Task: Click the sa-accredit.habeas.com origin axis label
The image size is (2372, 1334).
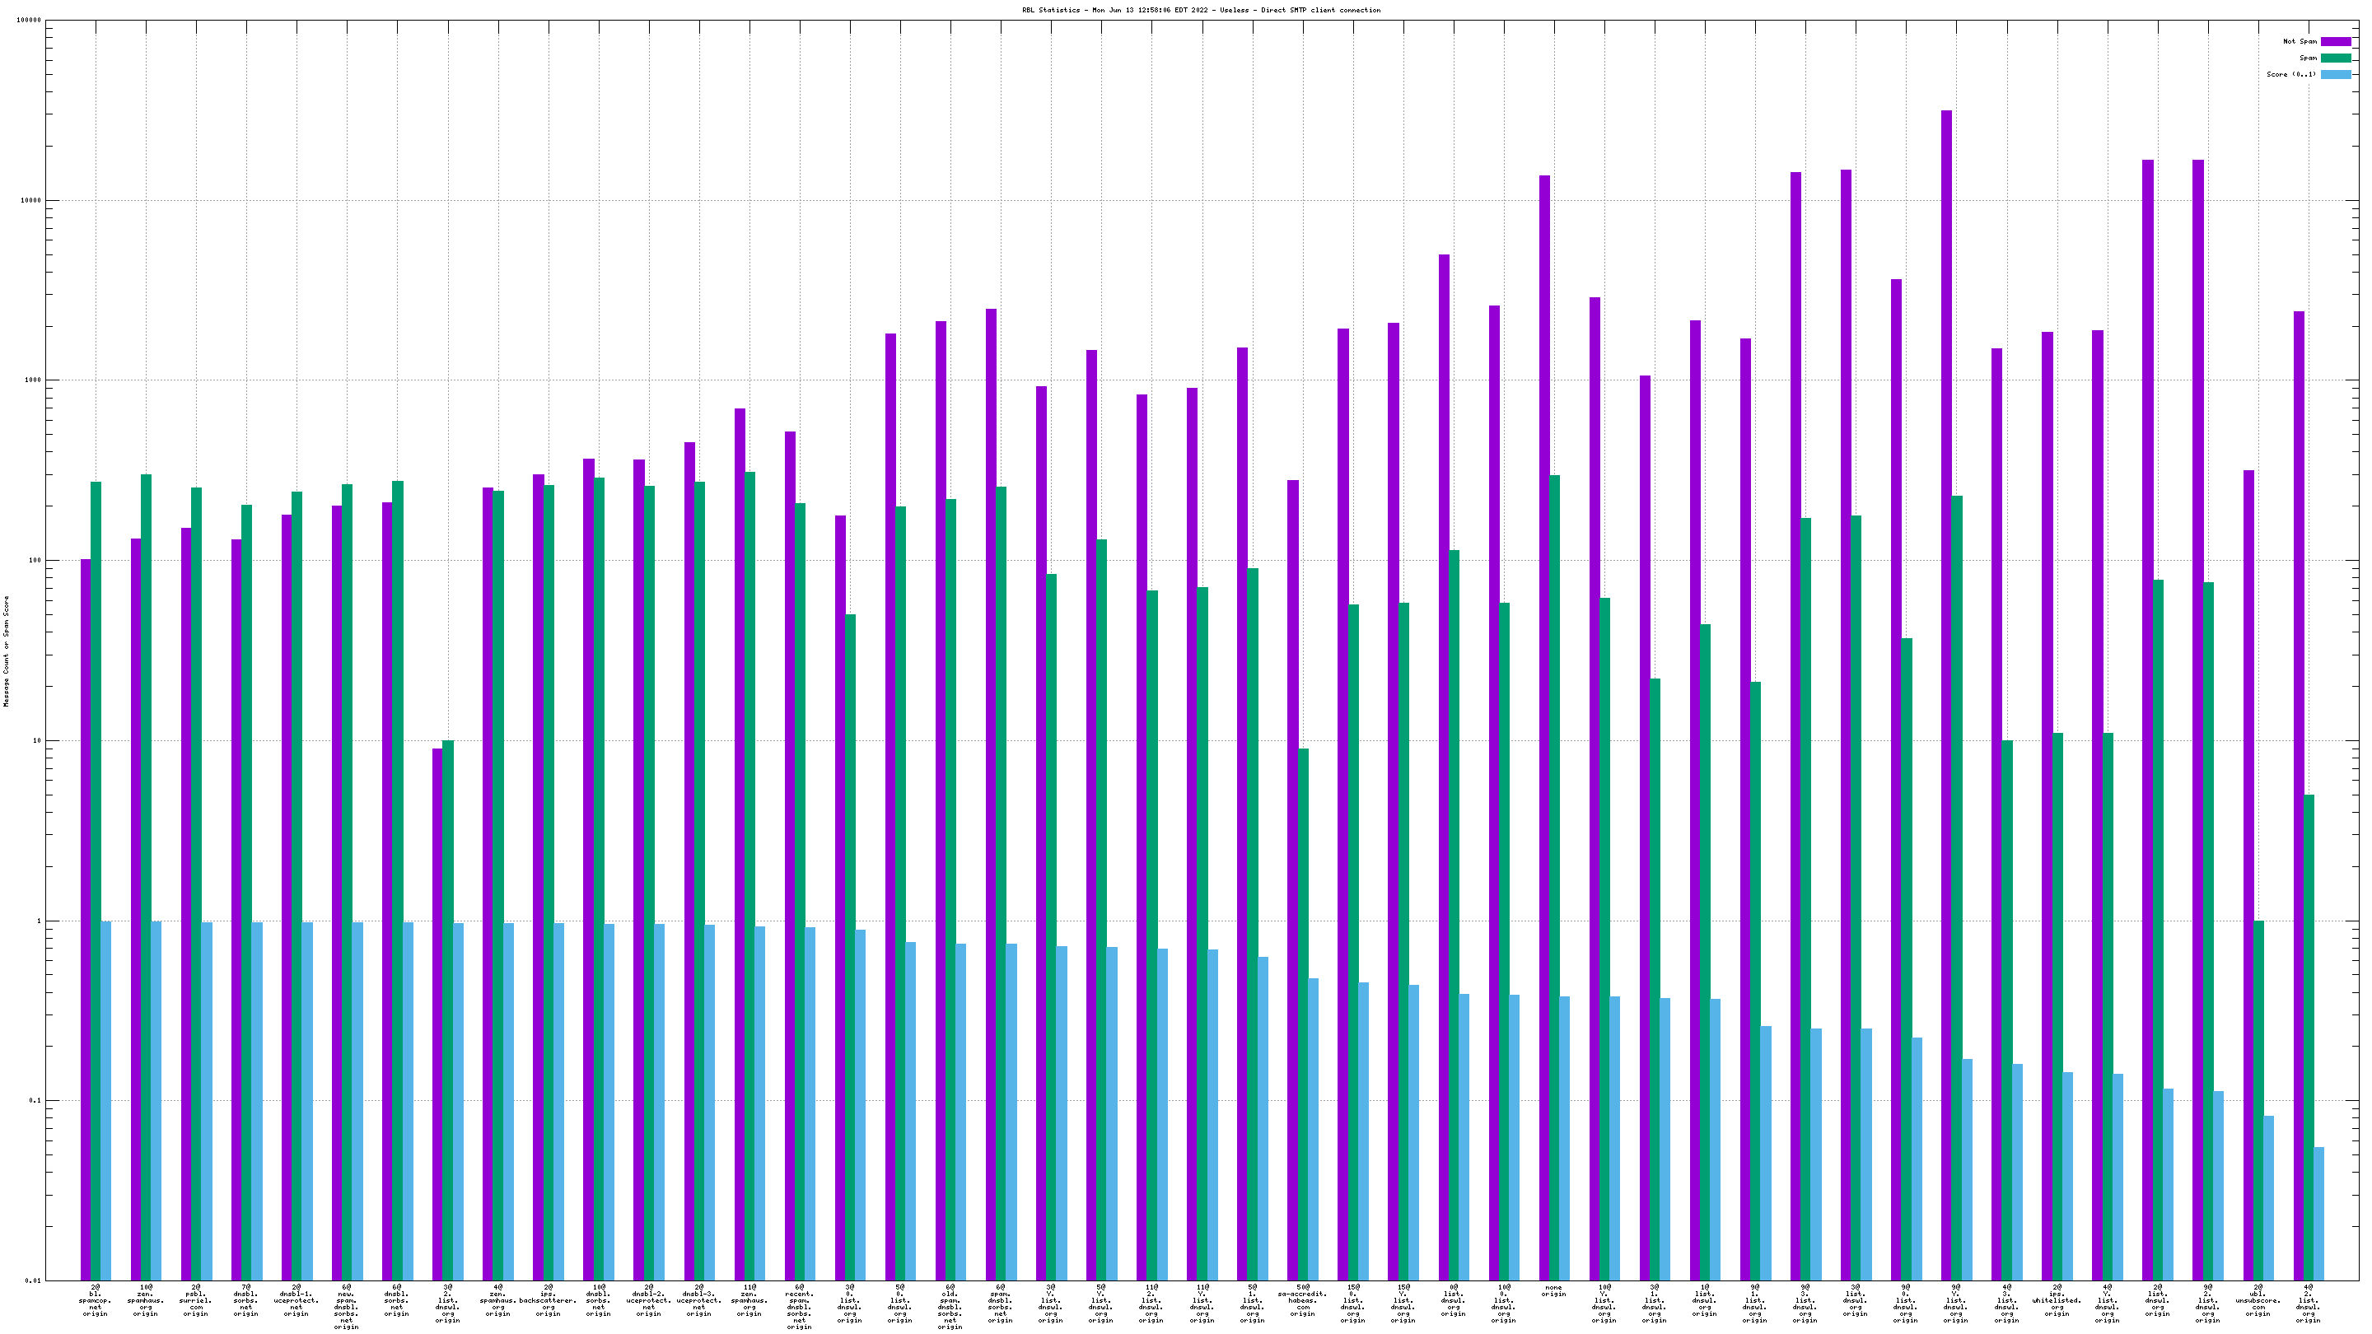Action: (x=1302, y=1300)
